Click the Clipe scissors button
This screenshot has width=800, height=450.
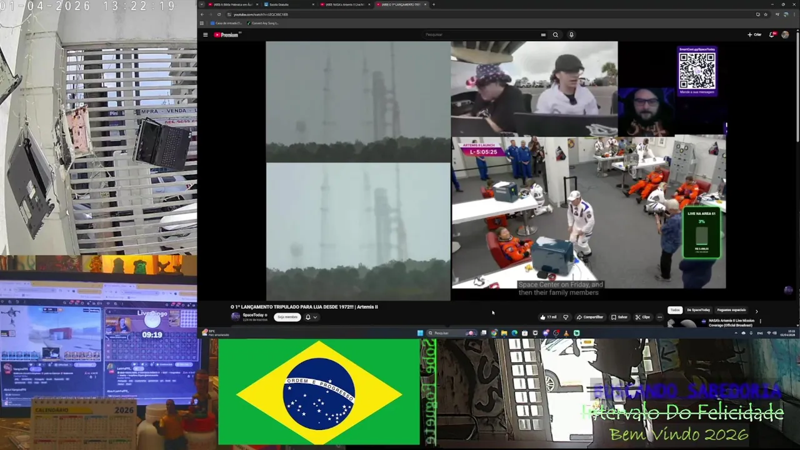click(x=642, y=317)
